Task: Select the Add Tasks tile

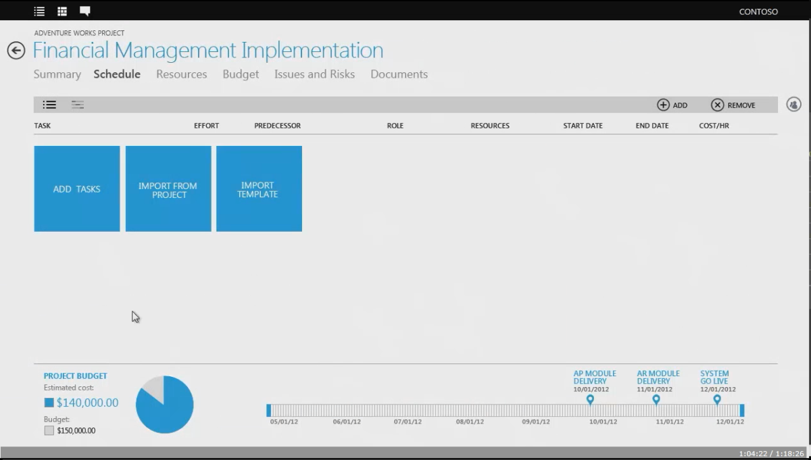Action: [77, 188]
